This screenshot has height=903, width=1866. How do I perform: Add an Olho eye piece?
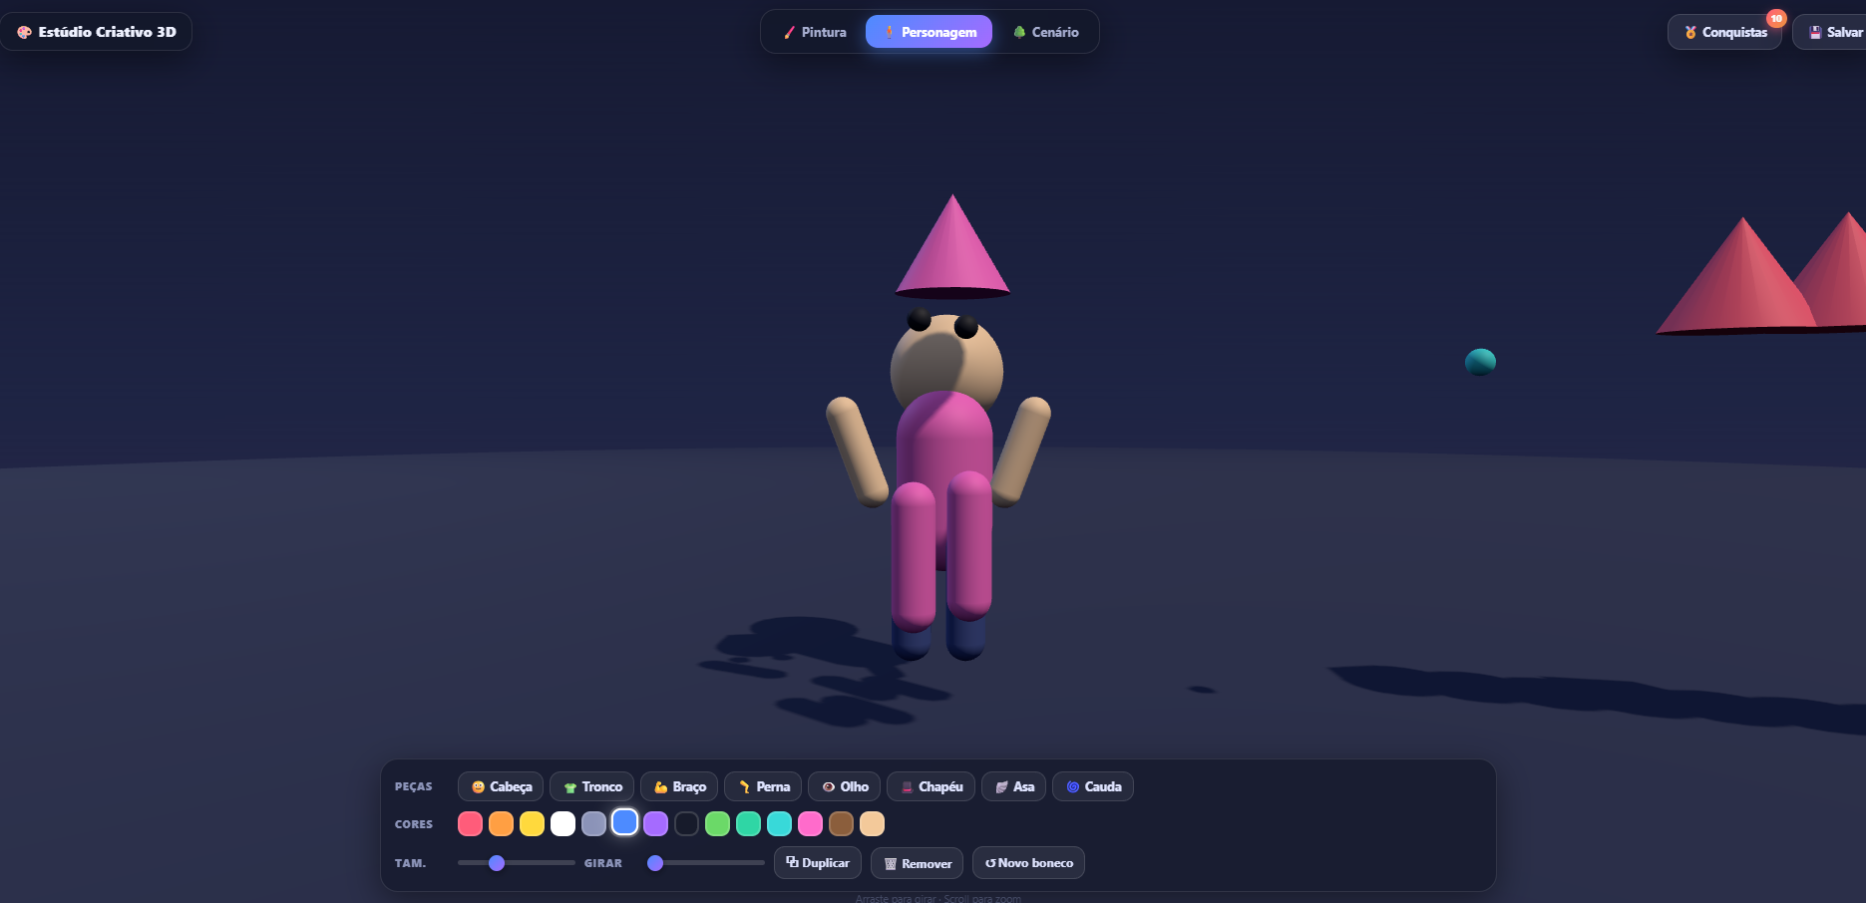[x=844, y=786]
